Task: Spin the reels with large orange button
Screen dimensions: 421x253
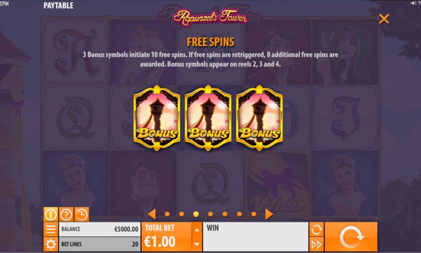Action: (x=351, y=237)
